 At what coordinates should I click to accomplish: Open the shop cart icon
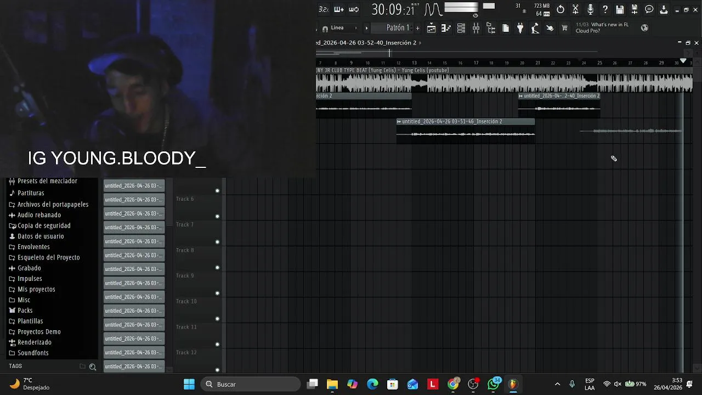click(x=564, y=28)
